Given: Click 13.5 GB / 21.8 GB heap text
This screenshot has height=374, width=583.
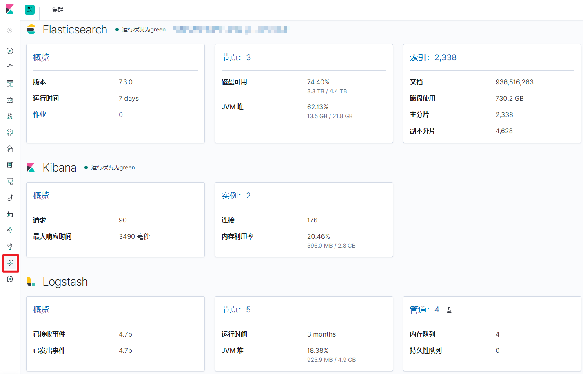Looking at the screenshot, I should 330,116.
